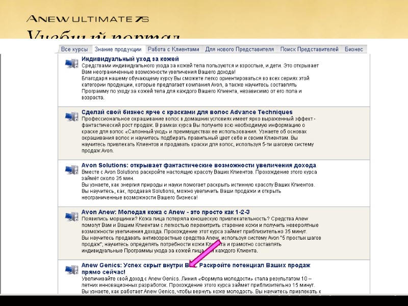Viewport: 408px width, 306px height.
Task: Click text 'Вместе с Avon Solutions раскройте'
Action: 123,172
